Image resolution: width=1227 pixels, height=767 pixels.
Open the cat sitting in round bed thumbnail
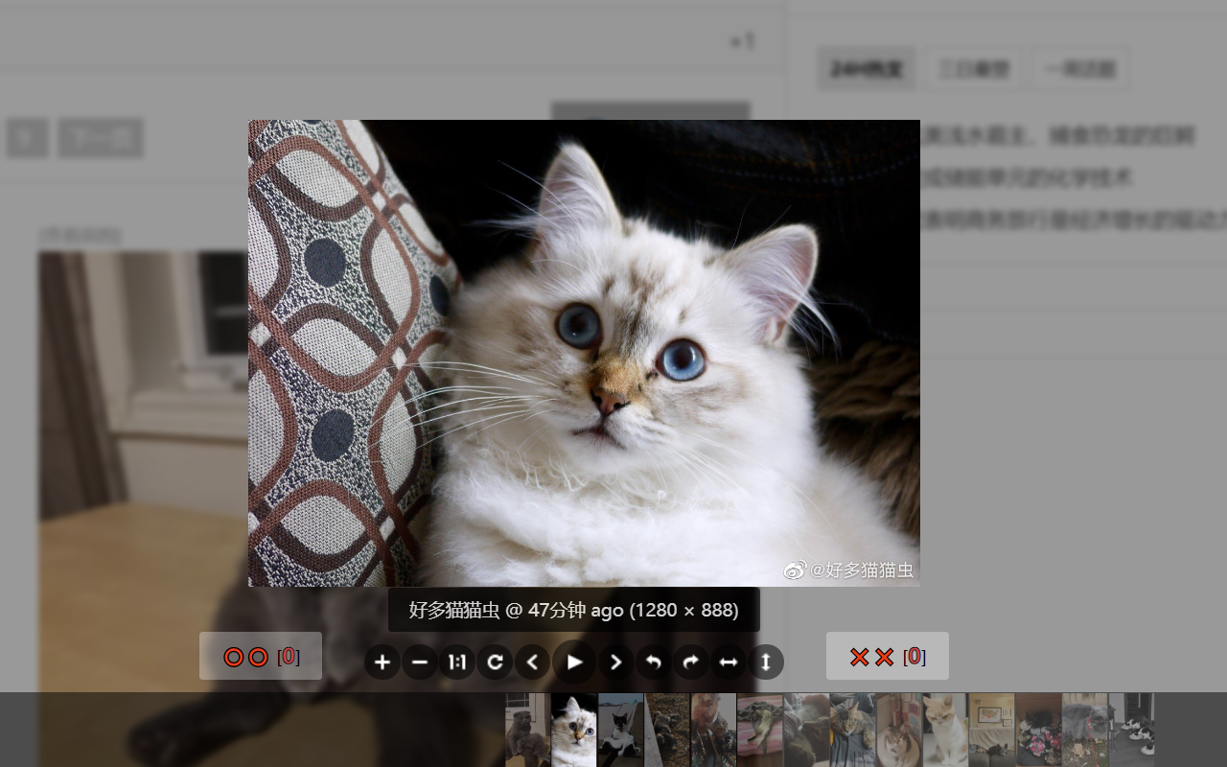point(899,730)
